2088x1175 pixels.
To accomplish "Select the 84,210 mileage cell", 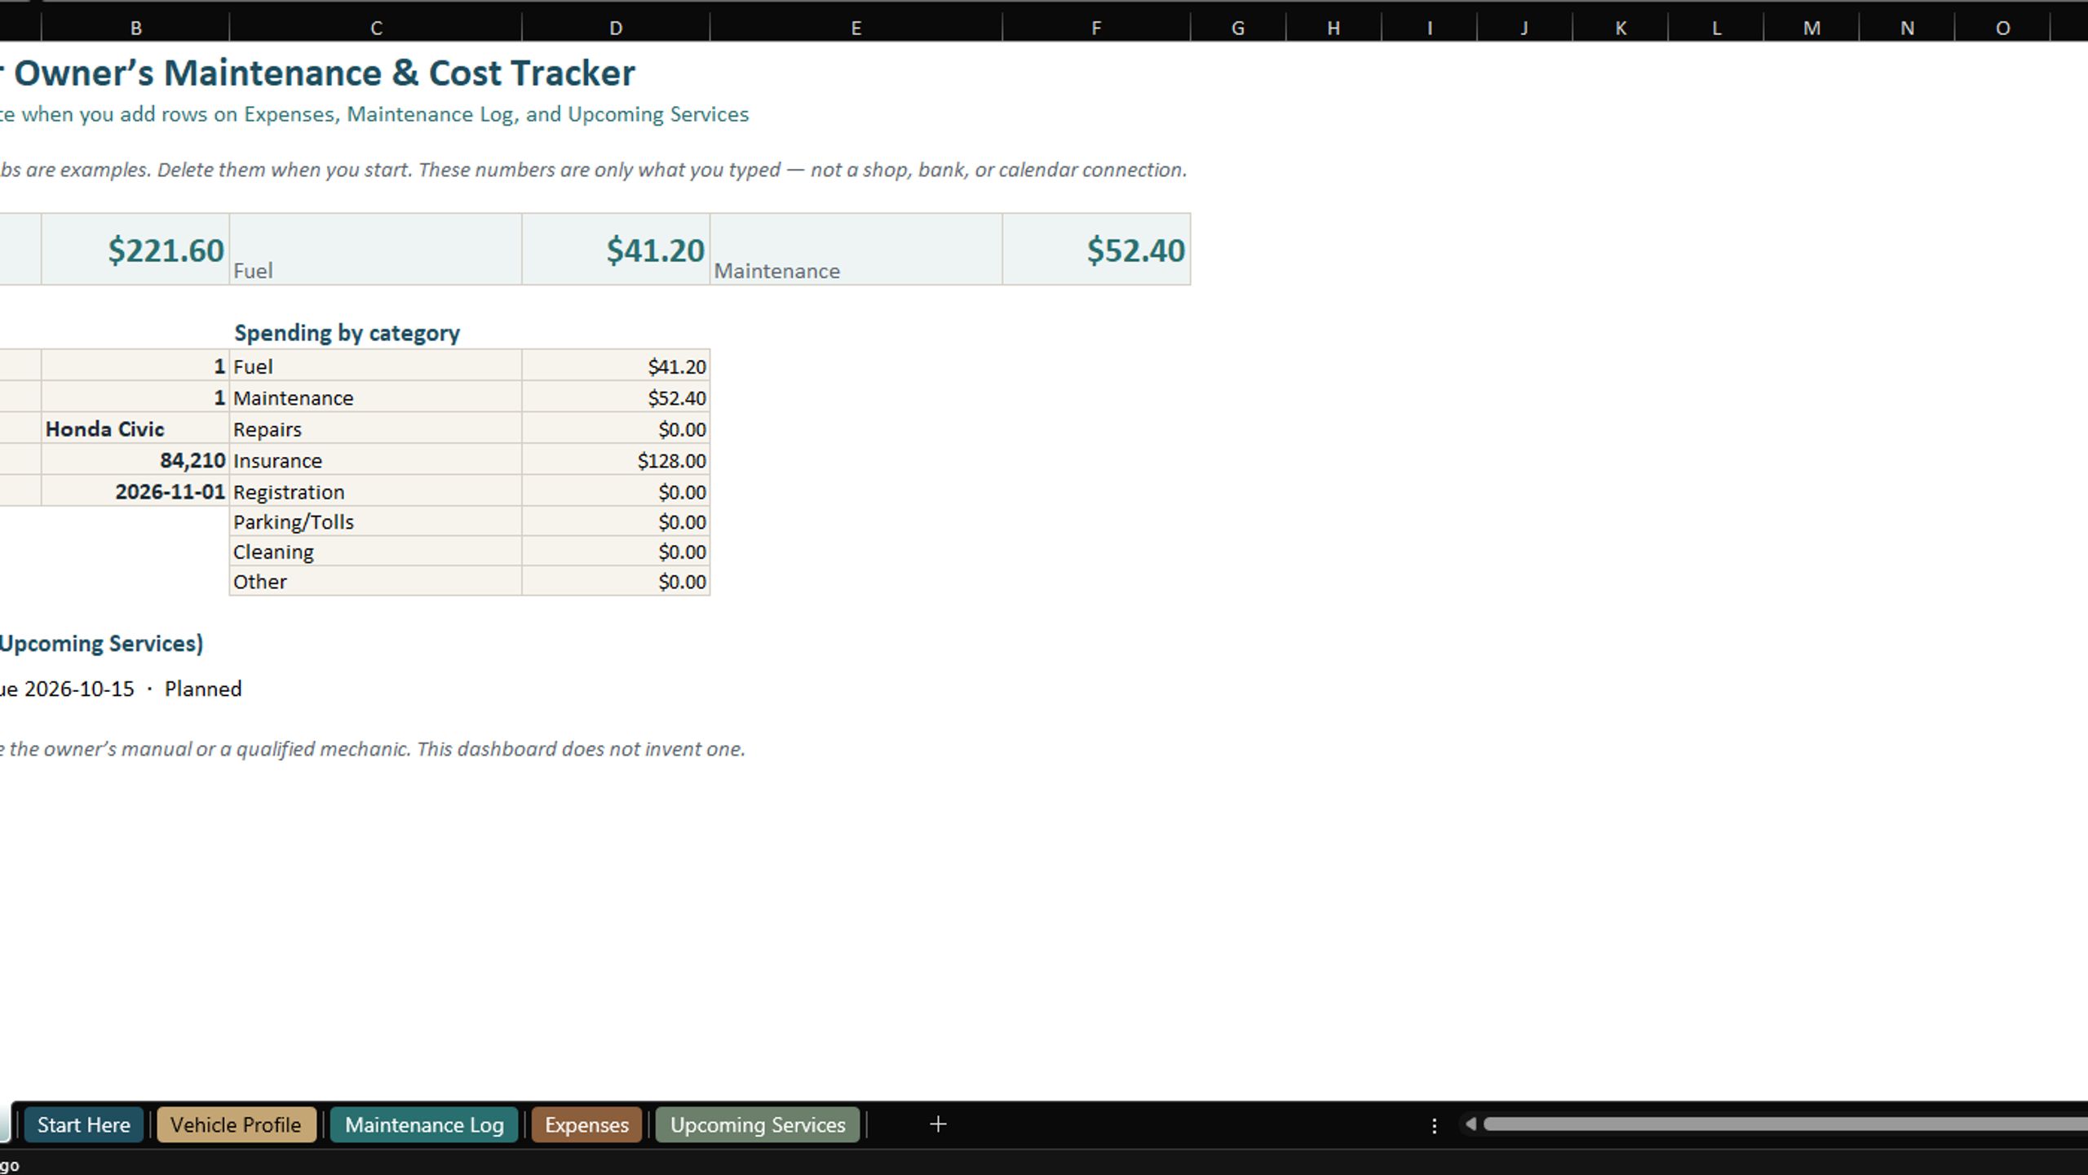I will tap(135, 460).
